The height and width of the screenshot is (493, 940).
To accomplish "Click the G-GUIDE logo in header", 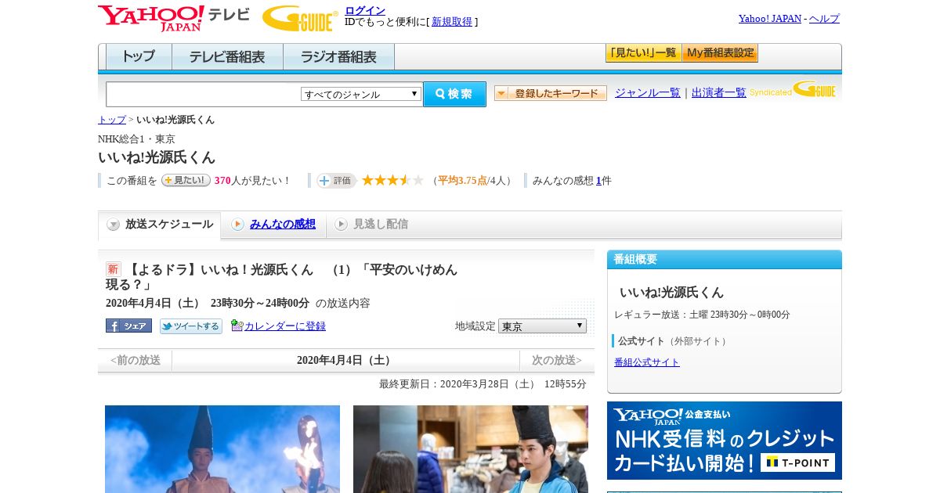I will coord(300,18).
